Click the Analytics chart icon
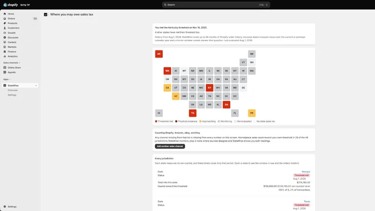The width and height of the screenshot is (375, 211). [5, 56]
